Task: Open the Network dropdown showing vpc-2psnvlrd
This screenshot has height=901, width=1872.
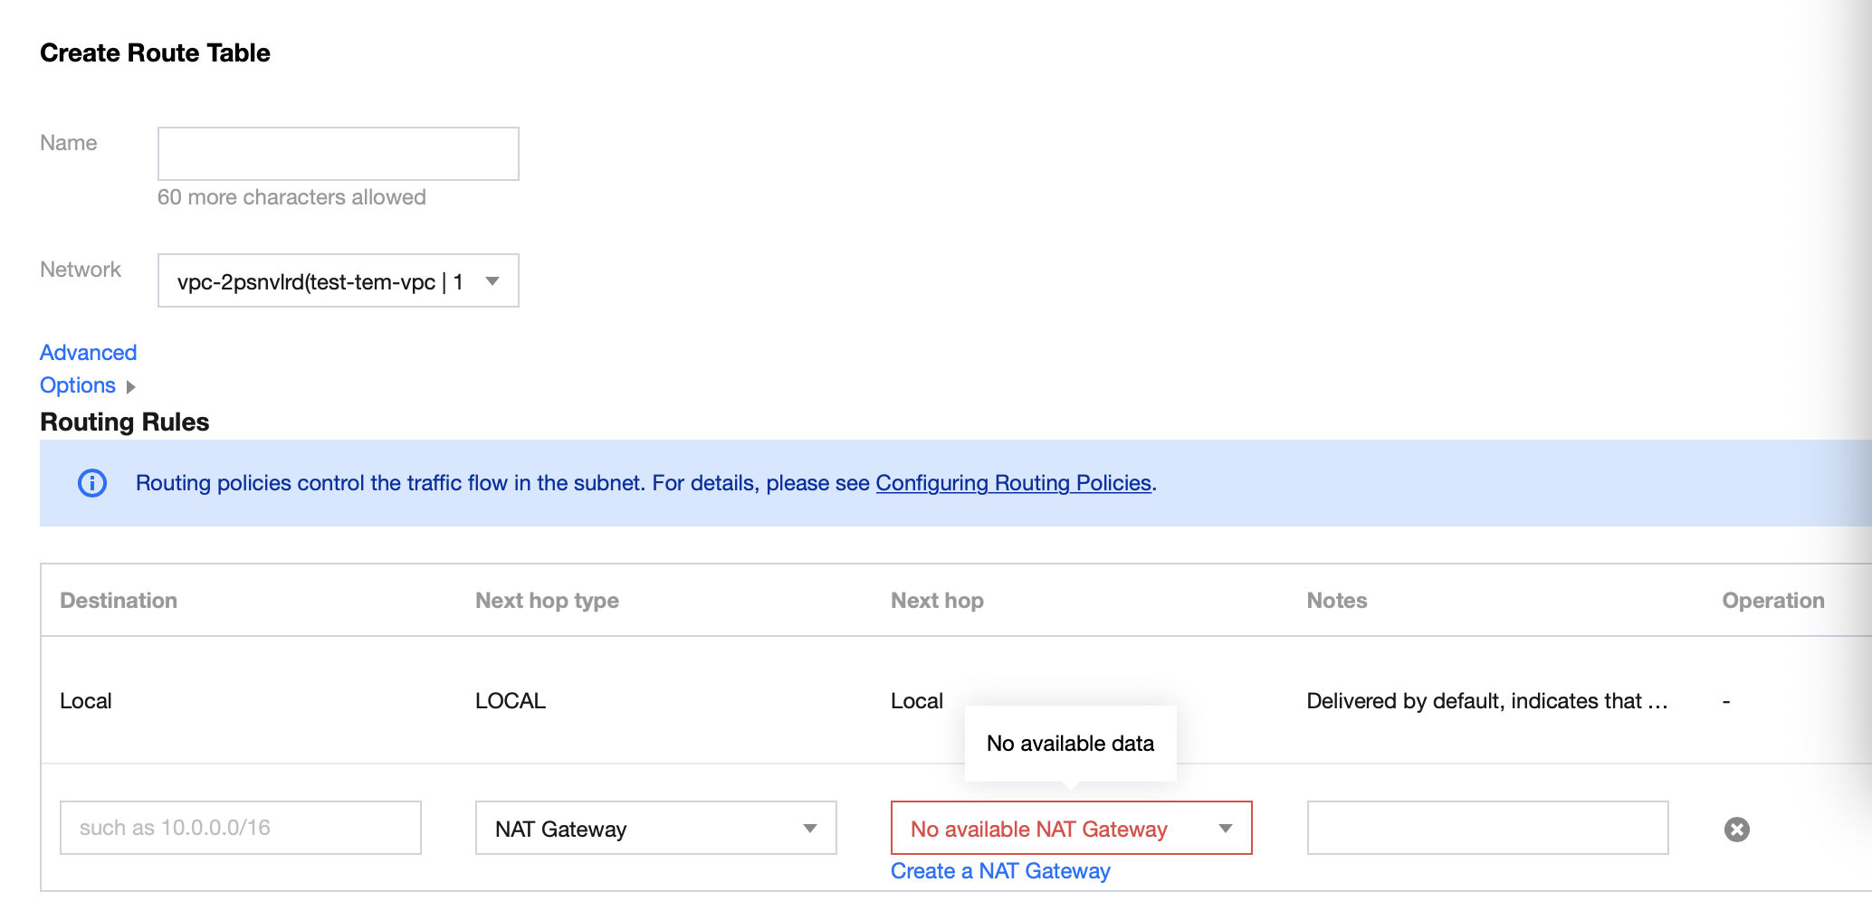Action: click(x=338, y=281)
